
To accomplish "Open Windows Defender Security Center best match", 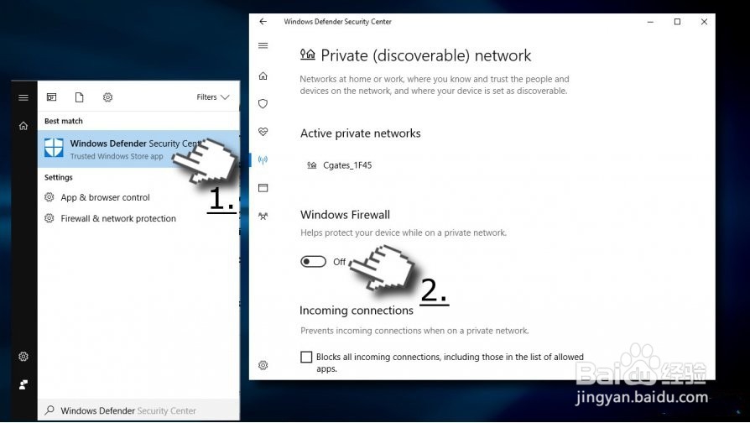I will (138, 149).
